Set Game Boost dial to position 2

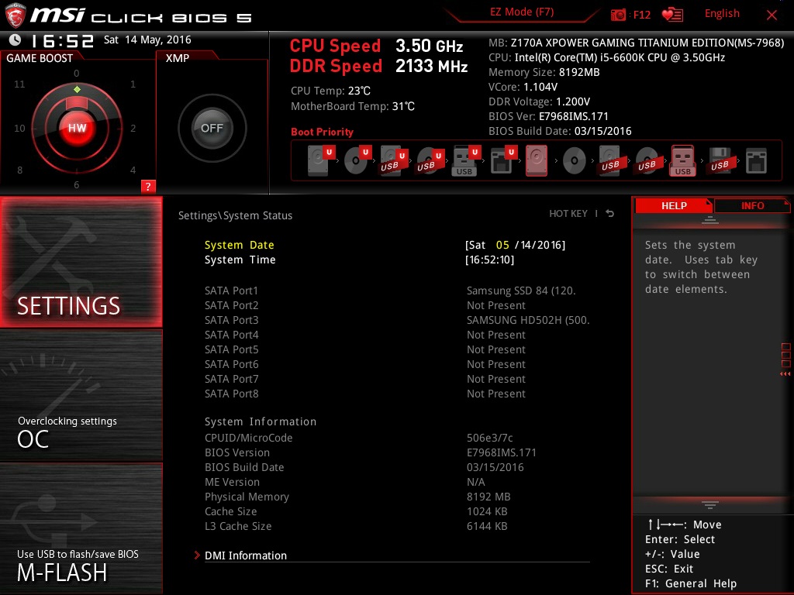coord(133,128)
